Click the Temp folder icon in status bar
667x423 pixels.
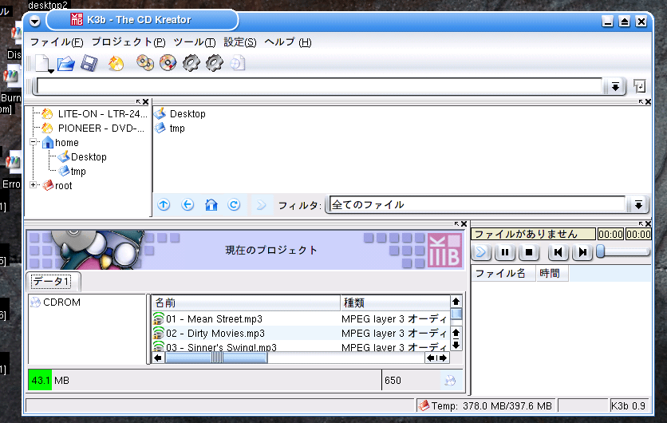click(x=424, y=405)
